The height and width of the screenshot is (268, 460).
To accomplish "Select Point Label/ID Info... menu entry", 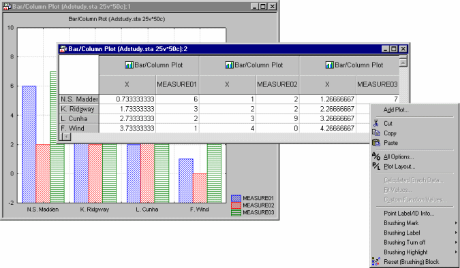I will (409, 213).
